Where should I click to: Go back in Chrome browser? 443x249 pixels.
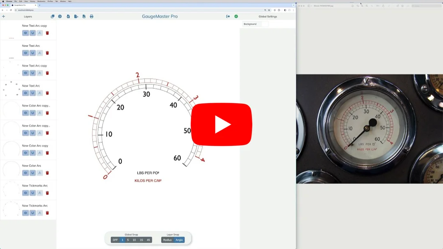pos(2,10)
